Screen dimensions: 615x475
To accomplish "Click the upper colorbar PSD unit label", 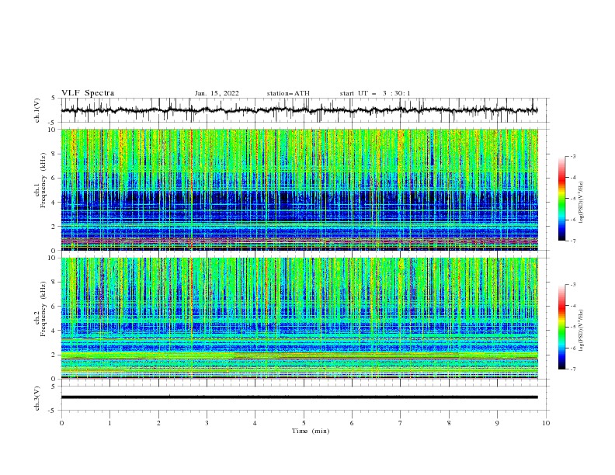I will pyautogui.click(x=582, y=203).
